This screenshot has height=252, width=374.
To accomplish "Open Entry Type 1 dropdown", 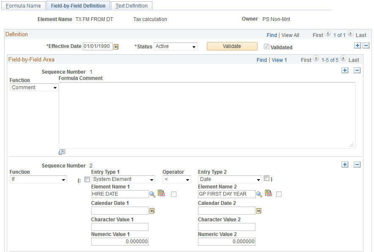I will (x=123, y=179).
